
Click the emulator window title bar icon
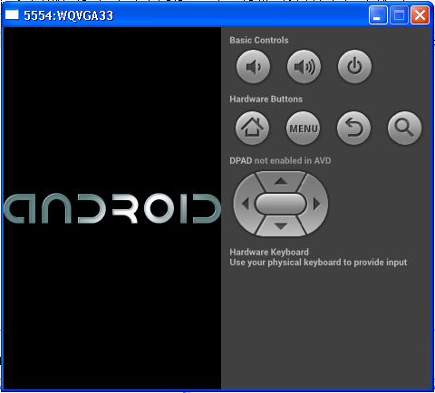[12, 14]
